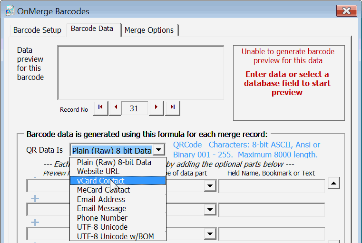Expand first row type of data dropdown
The image size is (362, 243).
[x=210, y=186]
